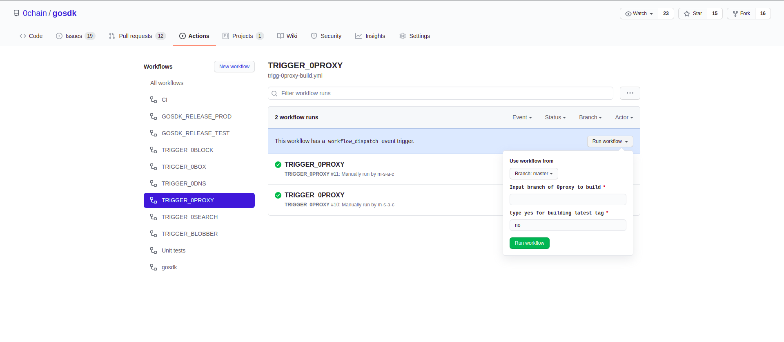The image size is (784, 342).
Task: Click the green success check for run #10
Action: [278, 195]
